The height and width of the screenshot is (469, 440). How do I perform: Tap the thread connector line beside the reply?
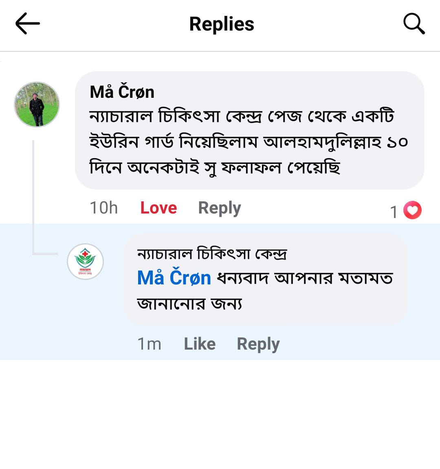33,196
